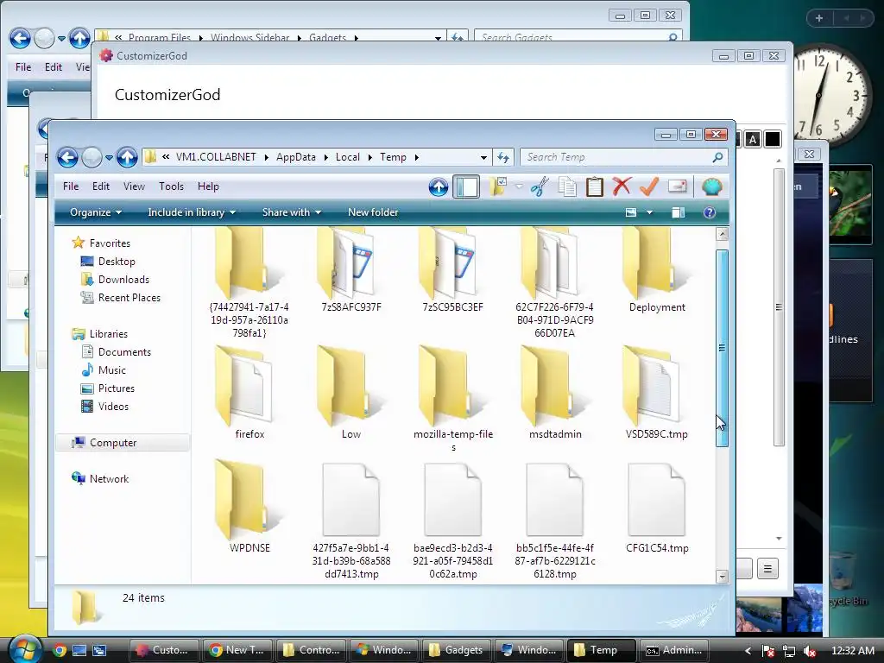Image resolution: width=884 pixels, height=663 pixels.
Task: Expand the view options dropdown arrow
Action: tap(649, 212)
